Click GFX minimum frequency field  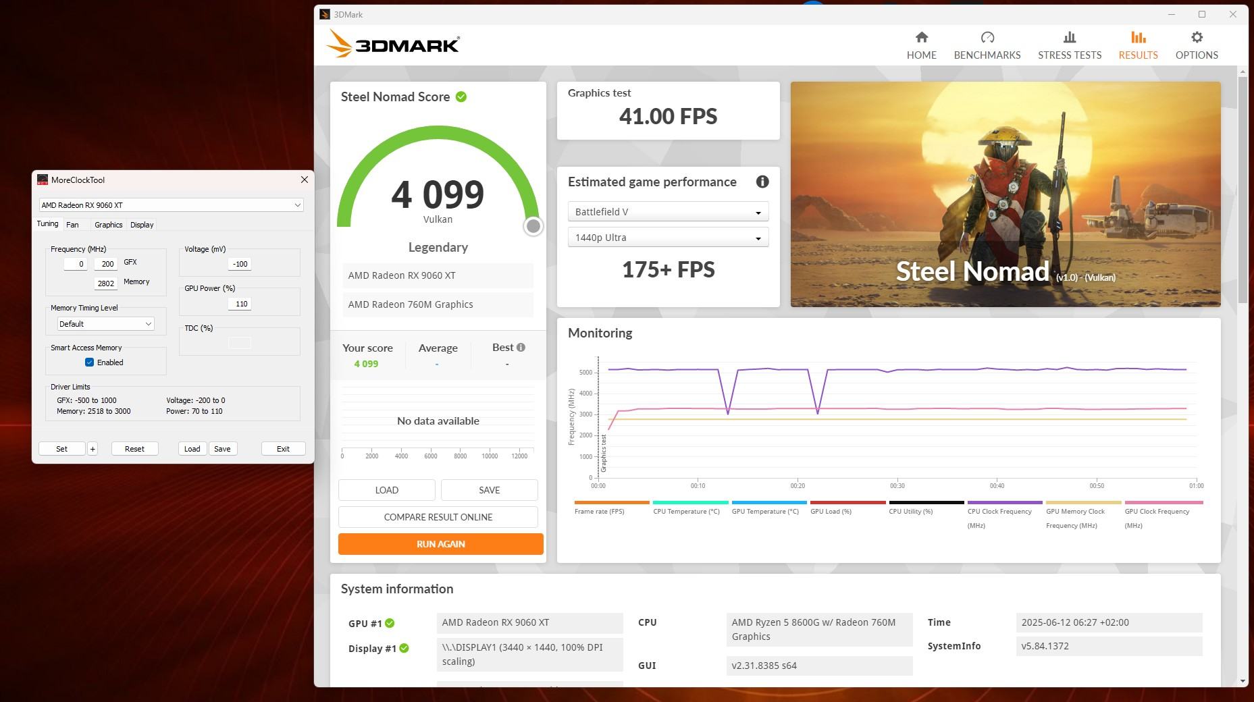75,264
